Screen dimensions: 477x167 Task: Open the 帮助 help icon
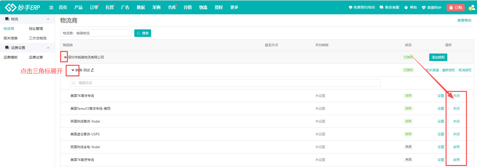pos(406,8)
